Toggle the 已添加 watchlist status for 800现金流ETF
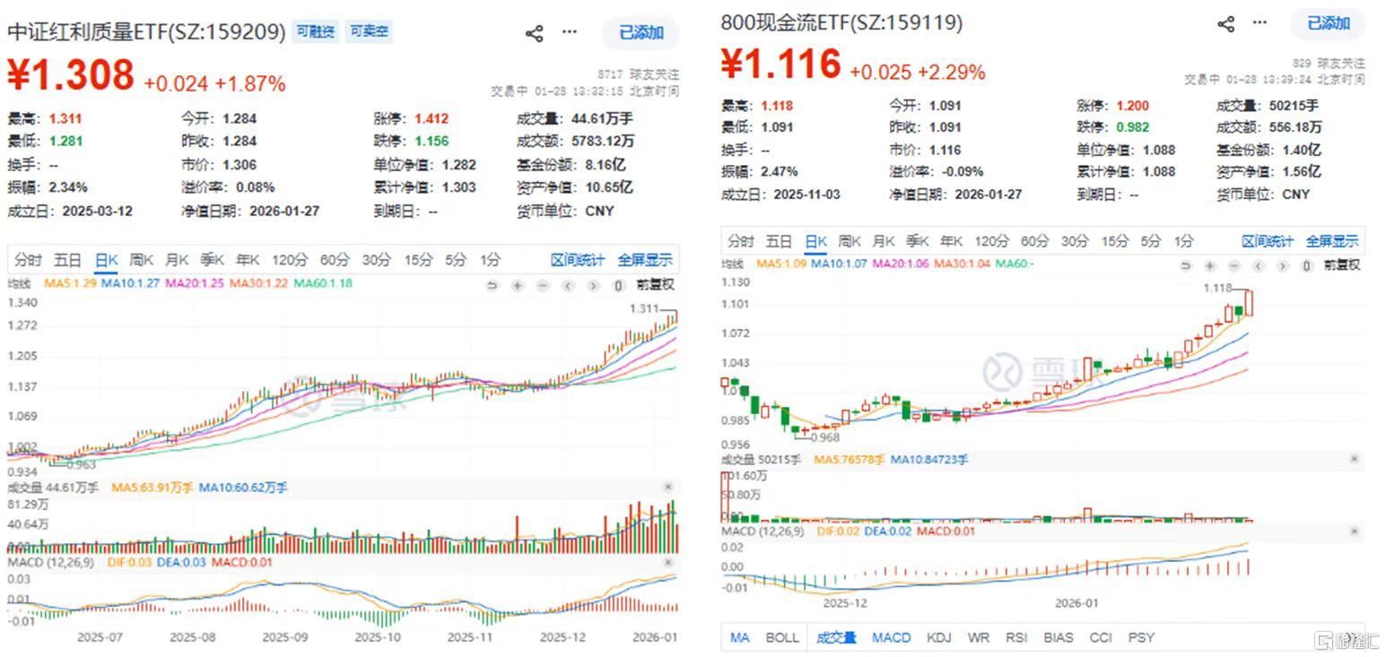Image resolution: width=1386 pixels, height=657 pixels. pyautogui.click(x=1329, y=23)
